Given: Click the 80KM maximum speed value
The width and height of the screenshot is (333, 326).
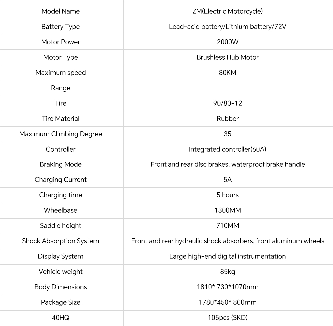Looking at the screenshot, I should pyautogui.click(x=228, y=73).
